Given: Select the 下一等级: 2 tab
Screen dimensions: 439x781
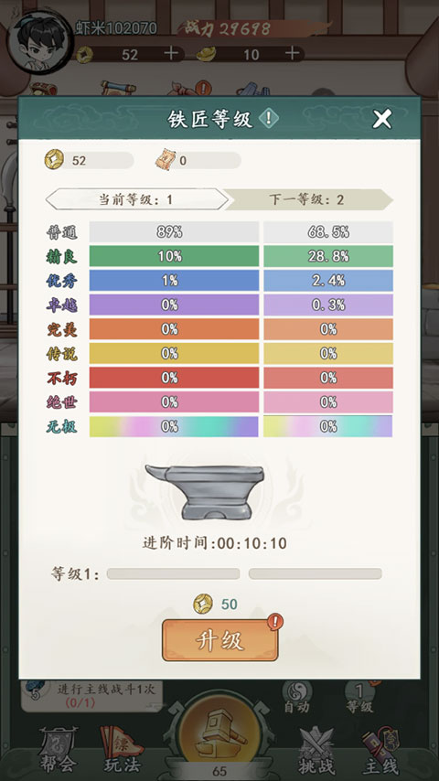Looking at the screenshot, I should point(307,199).
